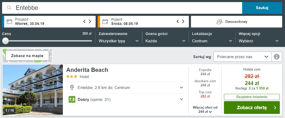Screen dimensions: 285x118
Task: Click the Szukaj search button
Action: (x=262, y=8)
